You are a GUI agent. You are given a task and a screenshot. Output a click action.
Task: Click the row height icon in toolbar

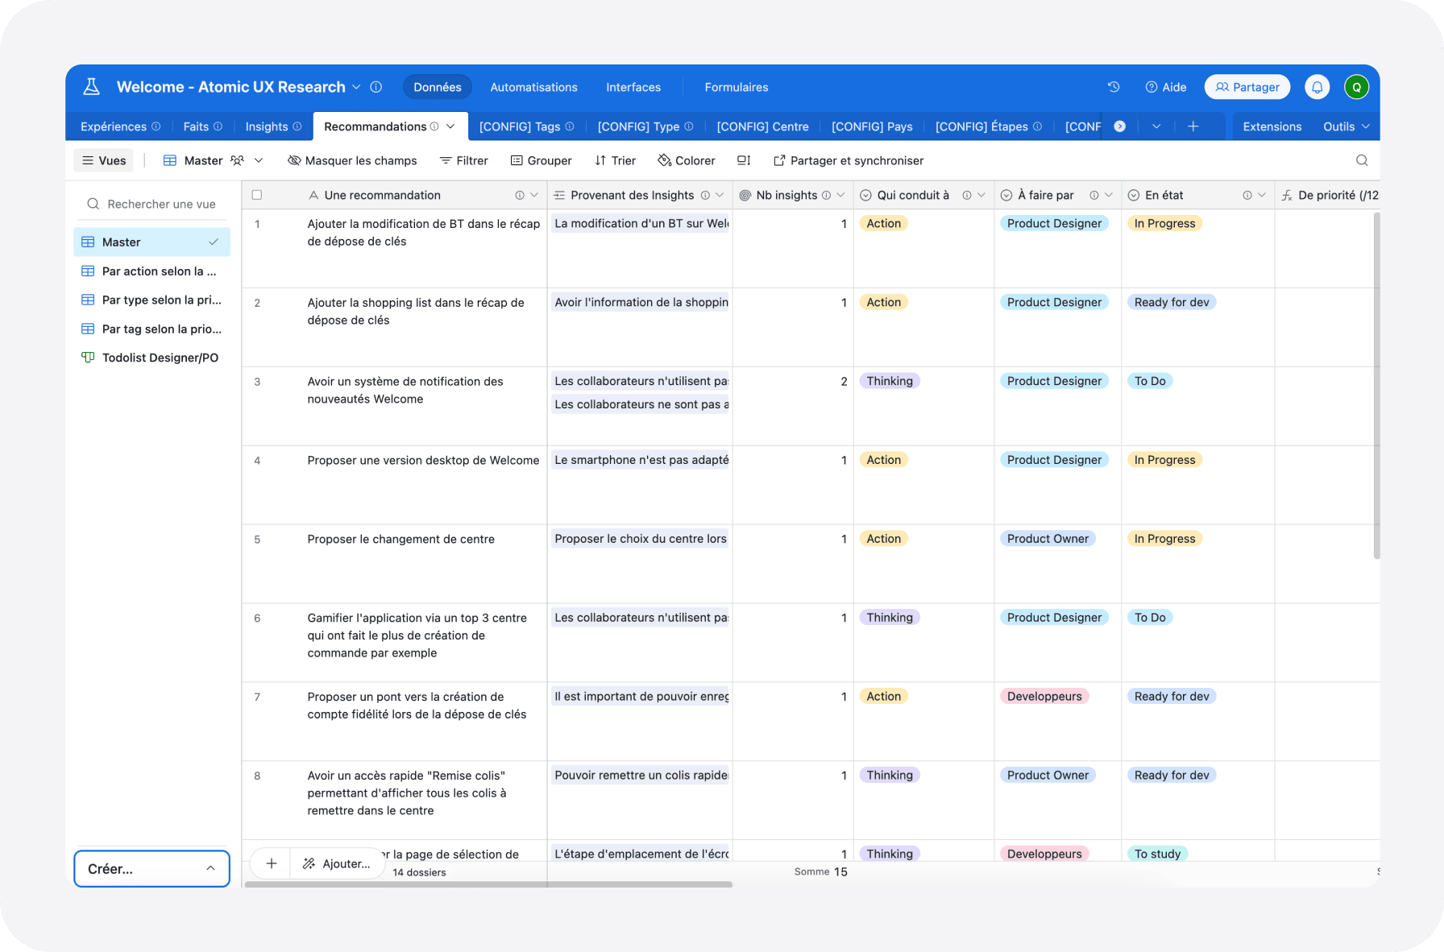(x=744, y=160)
